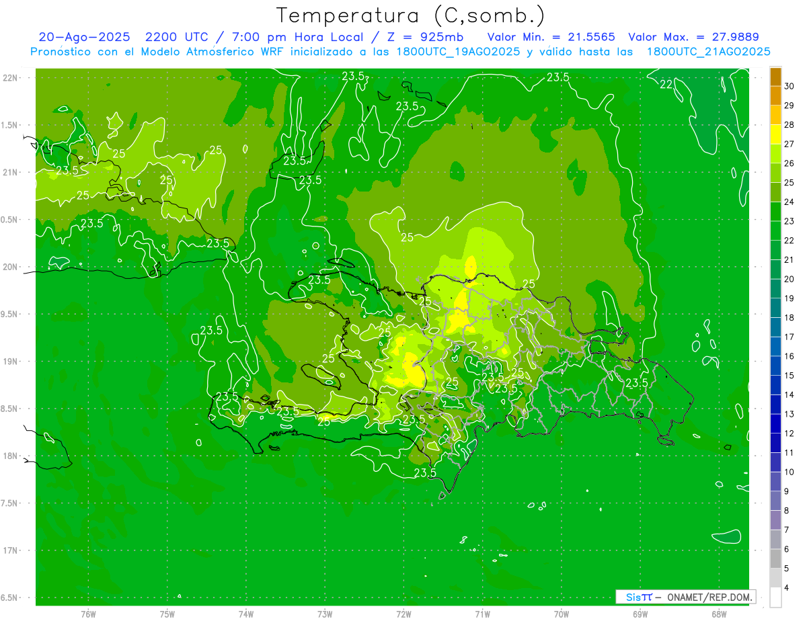Select the date text '20-Ago-2025'
This screenshot has height=623, width=807.
coord(84,37)
